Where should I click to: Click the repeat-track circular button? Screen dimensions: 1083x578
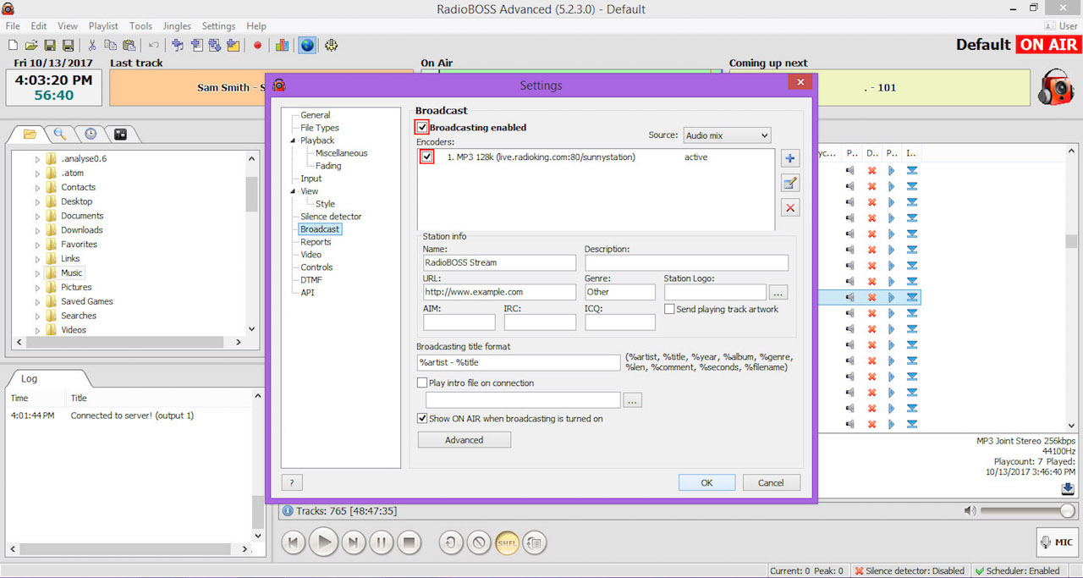tap(451, 542)
